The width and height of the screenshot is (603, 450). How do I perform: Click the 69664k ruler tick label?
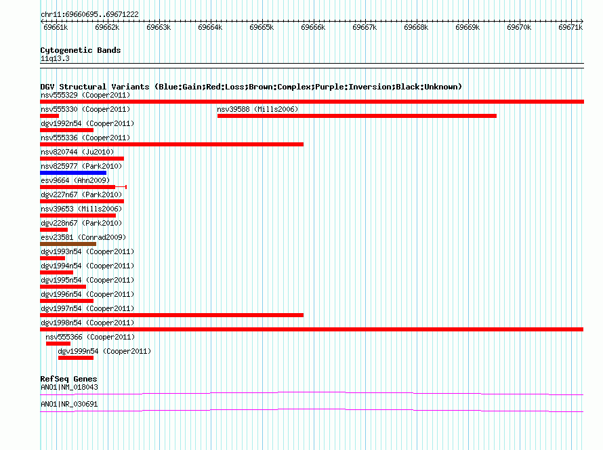[210, 27]
